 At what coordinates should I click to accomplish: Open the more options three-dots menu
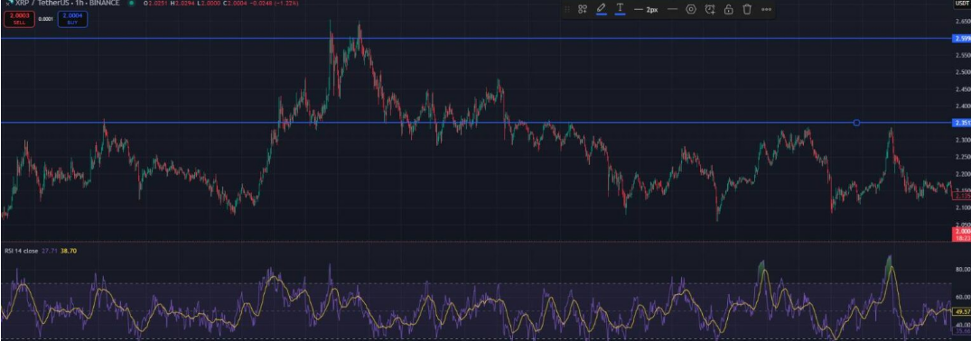pos(766,9)
